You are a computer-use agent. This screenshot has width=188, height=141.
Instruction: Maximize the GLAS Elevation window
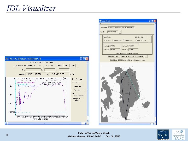point(84,59)
